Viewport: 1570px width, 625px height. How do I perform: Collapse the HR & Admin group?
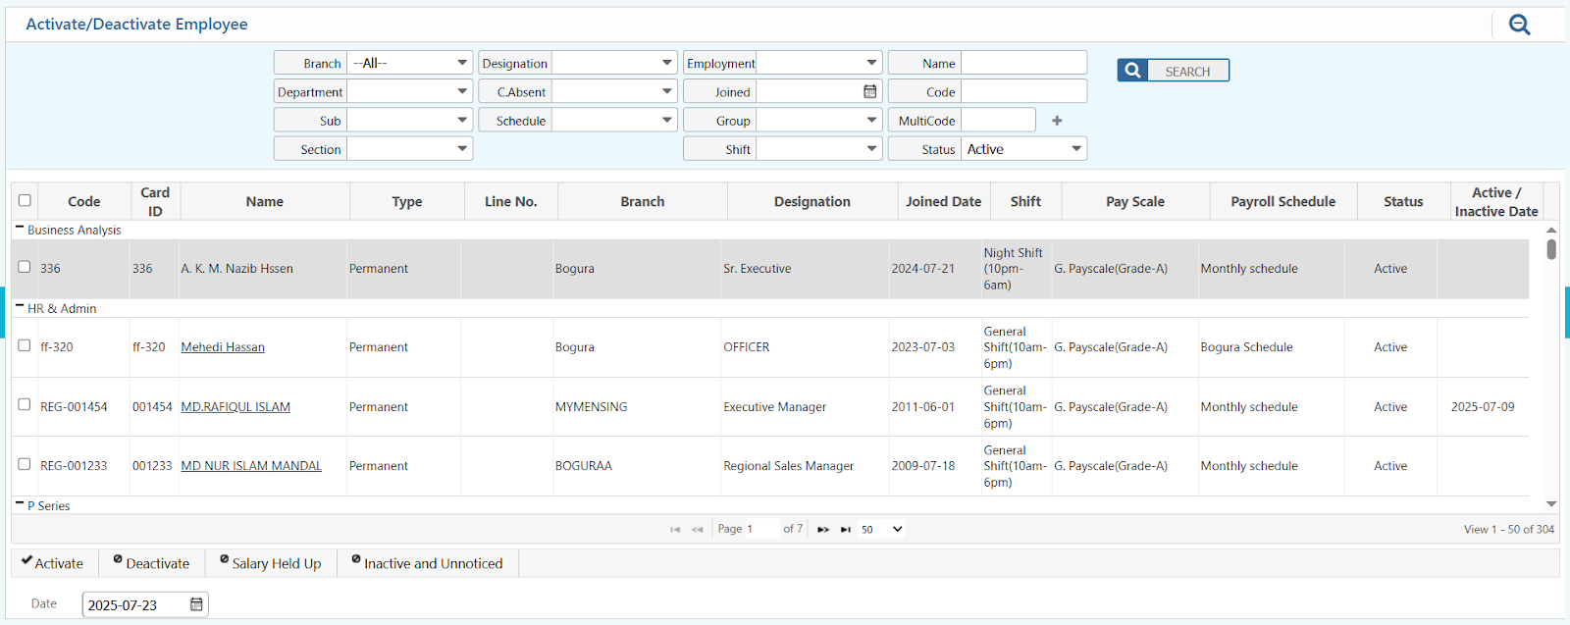19,307
